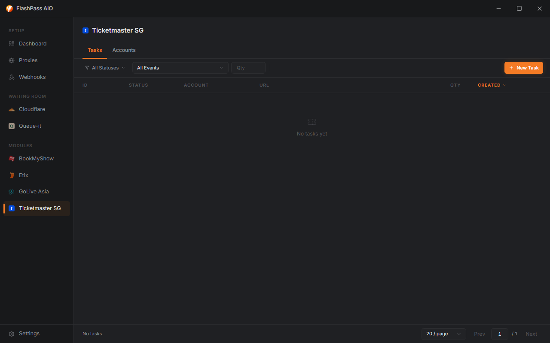Select Cloudflare waiting room
This screenshot has height=343, width=550.
[37, 109]
